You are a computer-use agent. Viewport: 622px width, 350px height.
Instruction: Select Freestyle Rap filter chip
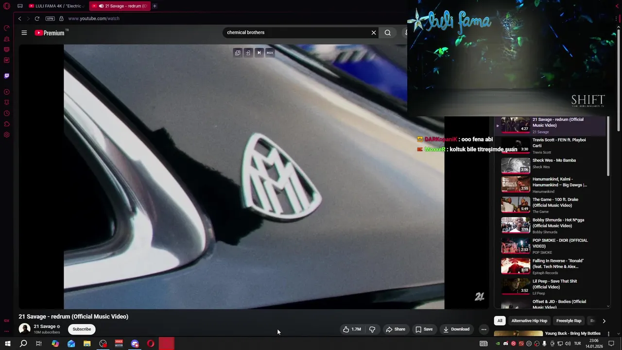click(569, 321)
